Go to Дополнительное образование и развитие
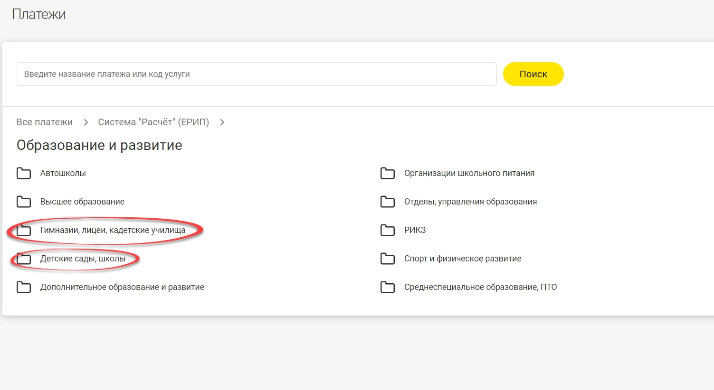The image size is (714, 390). tap(122, 287)
